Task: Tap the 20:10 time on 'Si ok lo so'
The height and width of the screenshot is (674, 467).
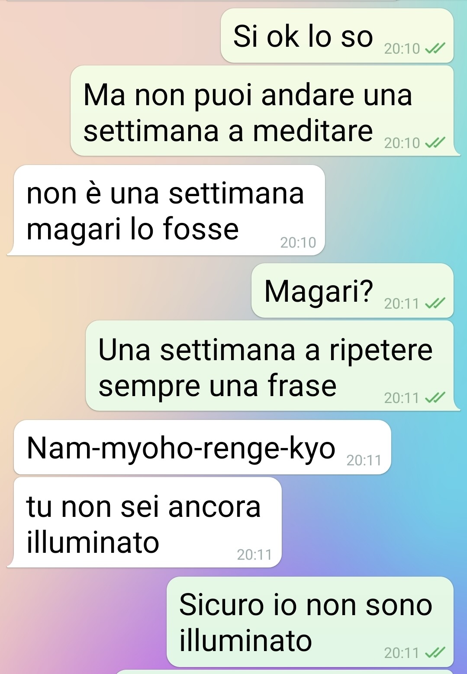Action: coord(402,48)
